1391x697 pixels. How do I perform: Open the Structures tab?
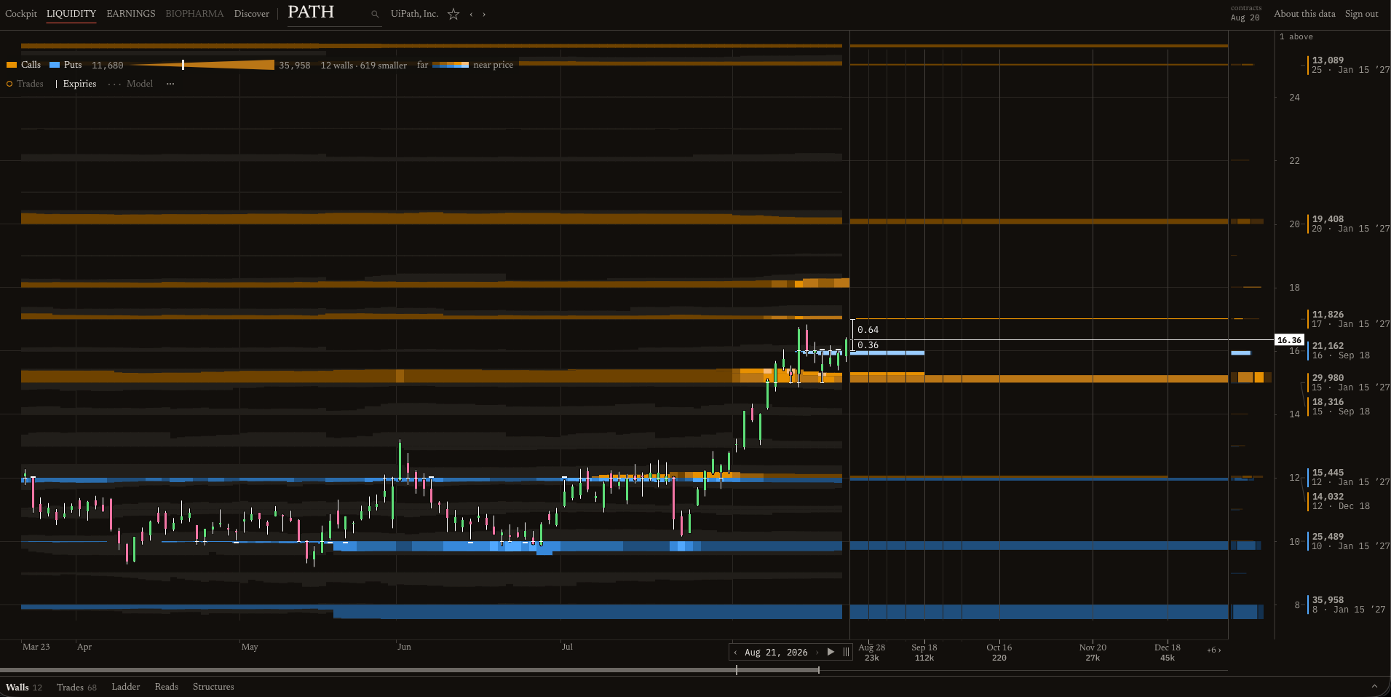tap(213, 687)
